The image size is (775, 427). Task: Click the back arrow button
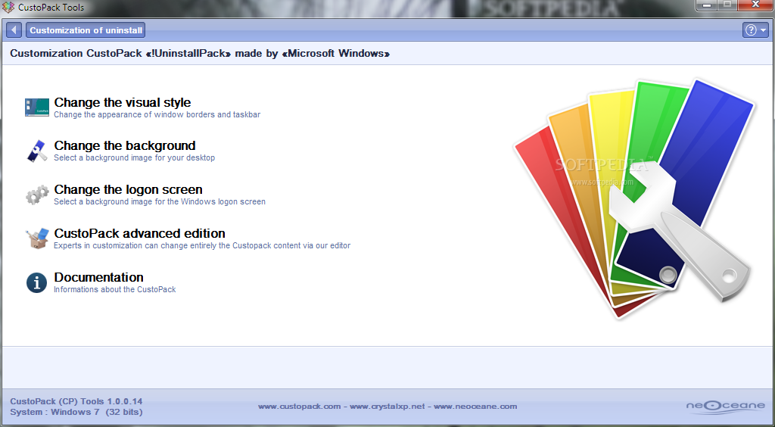click(14, 30)
